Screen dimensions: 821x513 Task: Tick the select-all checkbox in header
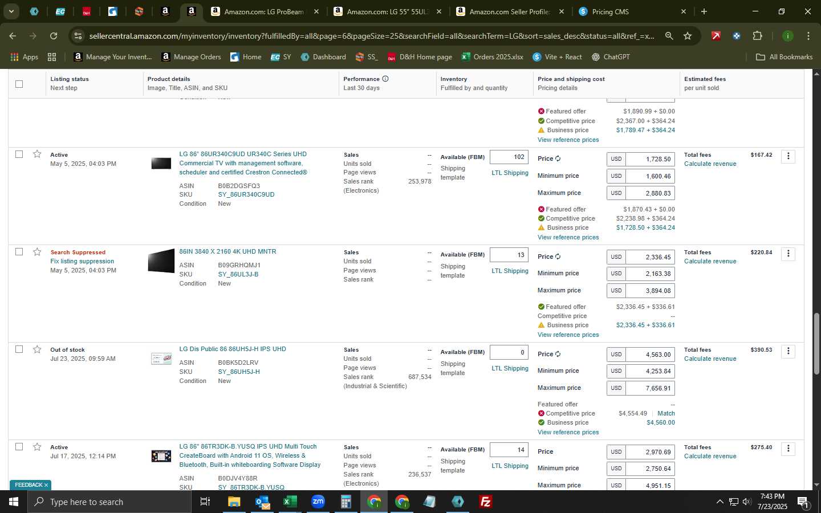coord(19,84)
